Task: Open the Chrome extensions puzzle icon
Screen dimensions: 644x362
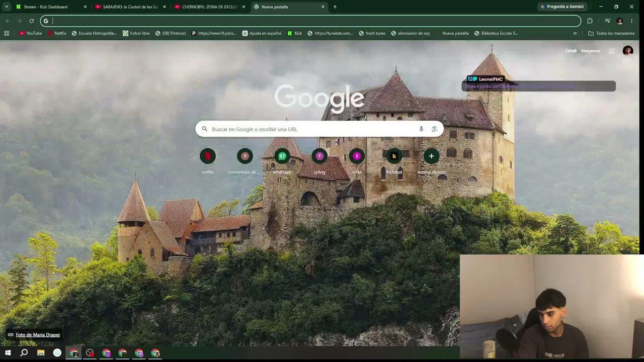Action: click(590, 21)
